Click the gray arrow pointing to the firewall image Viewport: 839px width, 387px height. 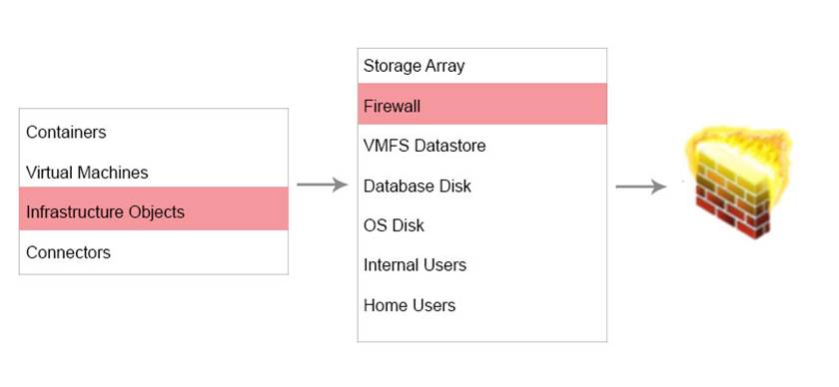coord(640,187)
